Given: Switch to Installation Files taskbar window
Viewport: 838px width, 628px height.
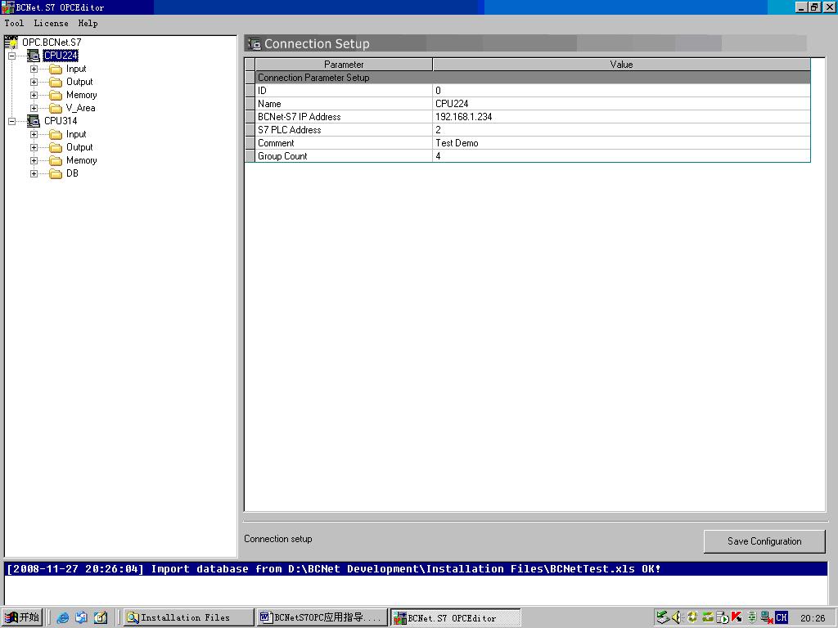Looking at the screenshot, I should click(188, 617).
